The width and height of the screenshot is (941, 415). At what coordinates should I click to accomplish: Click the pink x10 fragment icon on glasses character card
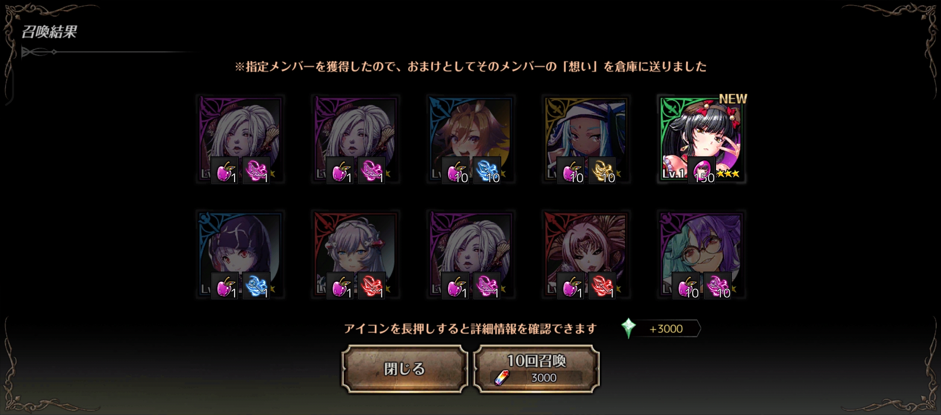coord(718,286)
